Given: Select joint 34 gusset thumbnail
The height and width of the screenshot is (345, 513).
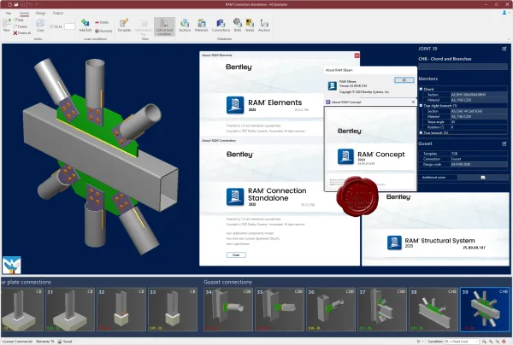Looking at the screenshot, I should (x=228, y=309).
